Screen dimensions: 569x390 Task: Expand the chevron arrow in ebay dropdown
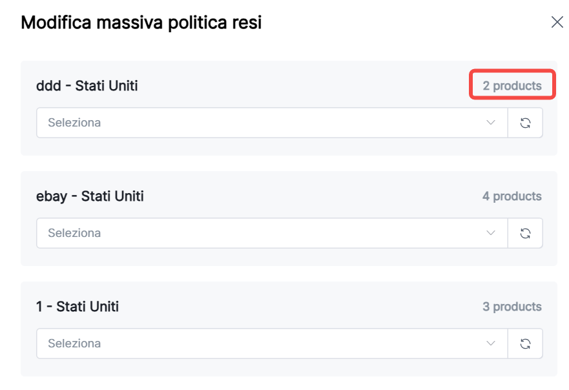click(491, 233)
